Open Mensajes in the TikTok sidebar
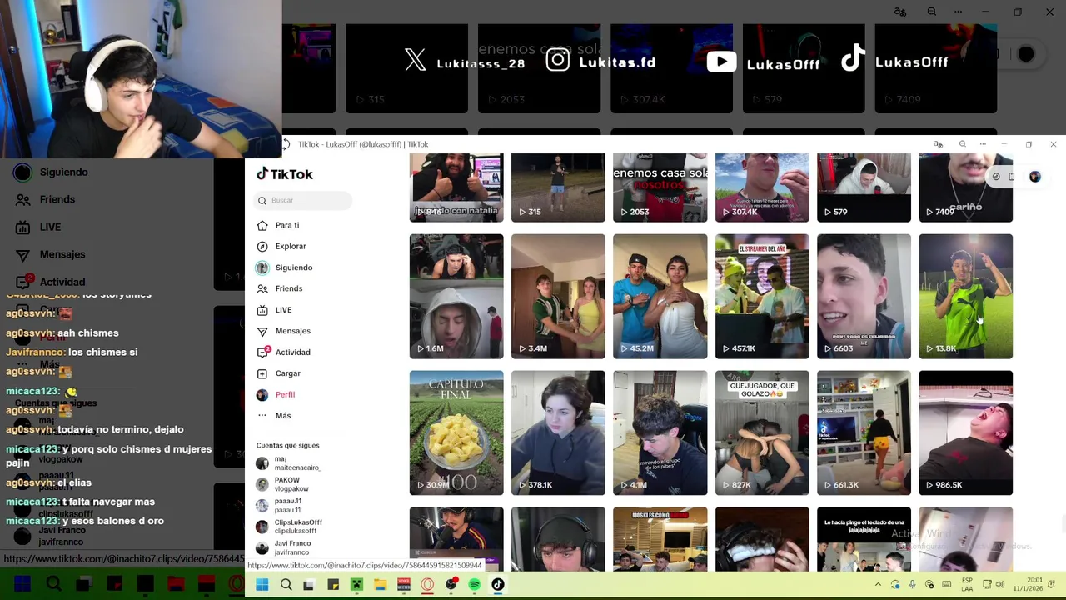The height and width of the screenshot is (600, 1066). point(292,331)
